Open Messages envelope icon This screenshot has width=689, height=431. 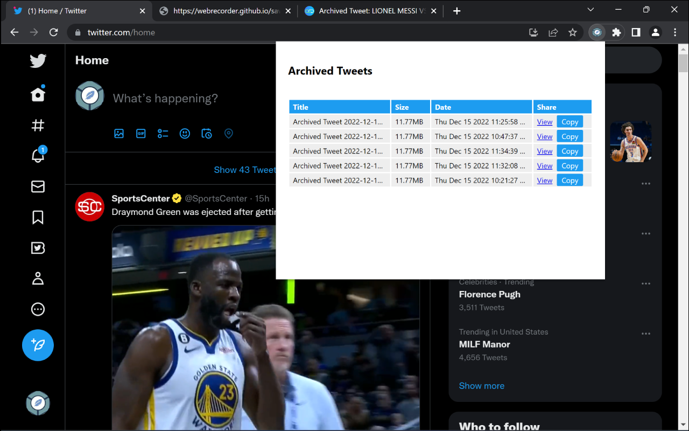38,186
